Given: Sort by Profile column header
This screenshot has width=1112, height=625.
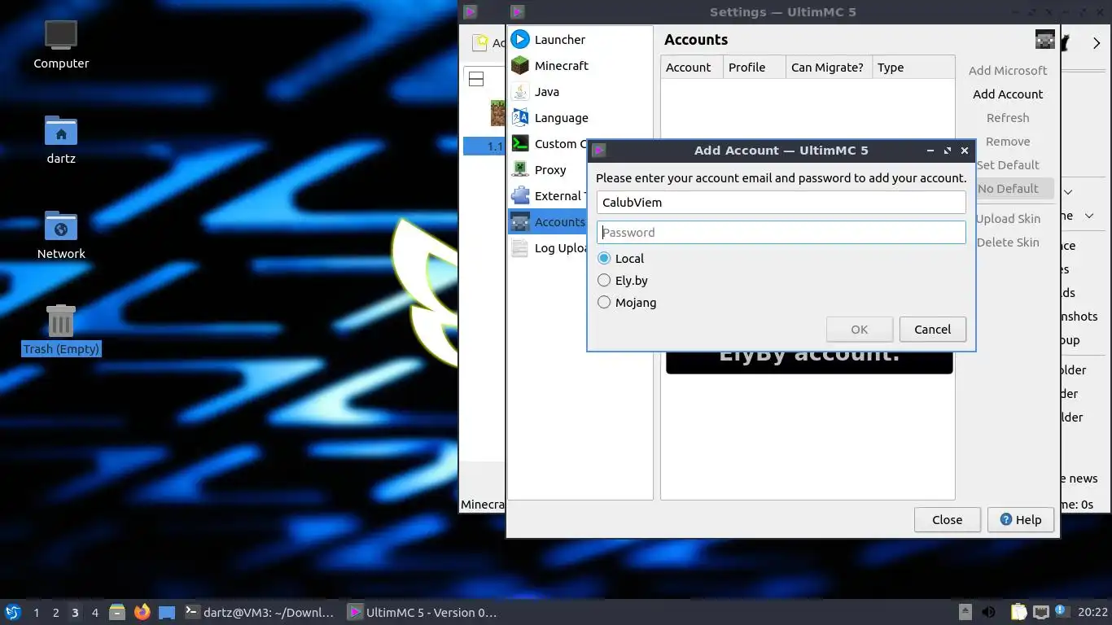Looking at the screenshot, I should click(x=755, y=68).
